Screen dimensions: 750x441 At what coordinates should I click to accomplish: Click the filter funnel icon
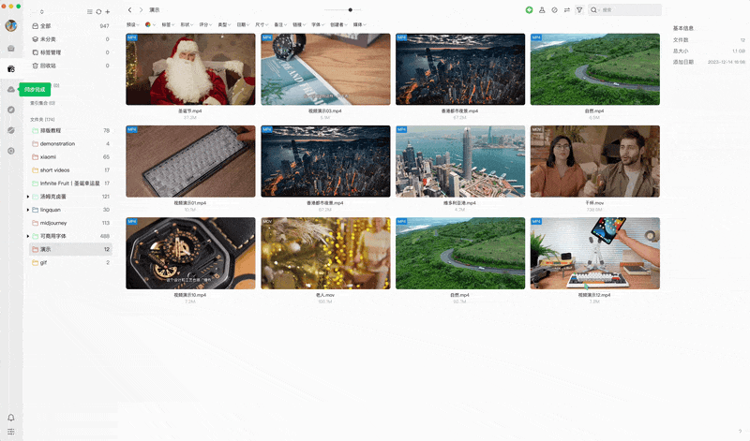pos(578,9)
